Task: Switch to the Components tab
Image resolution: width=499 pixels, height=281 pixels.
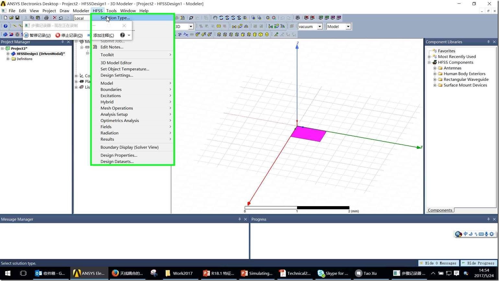Action: pos(440,210)
